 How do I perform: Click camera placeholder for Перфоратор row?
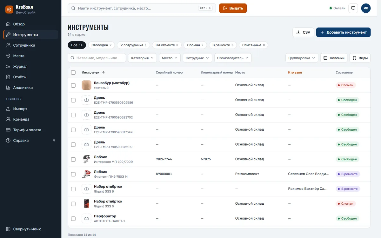pos(87,218)
